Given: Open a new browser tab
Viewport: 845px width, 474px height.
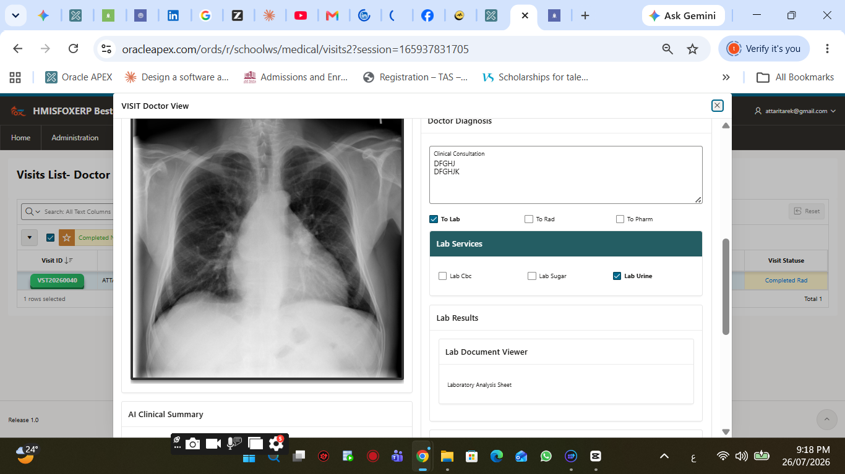Looking at the screenshot, I should coord(585,15).
